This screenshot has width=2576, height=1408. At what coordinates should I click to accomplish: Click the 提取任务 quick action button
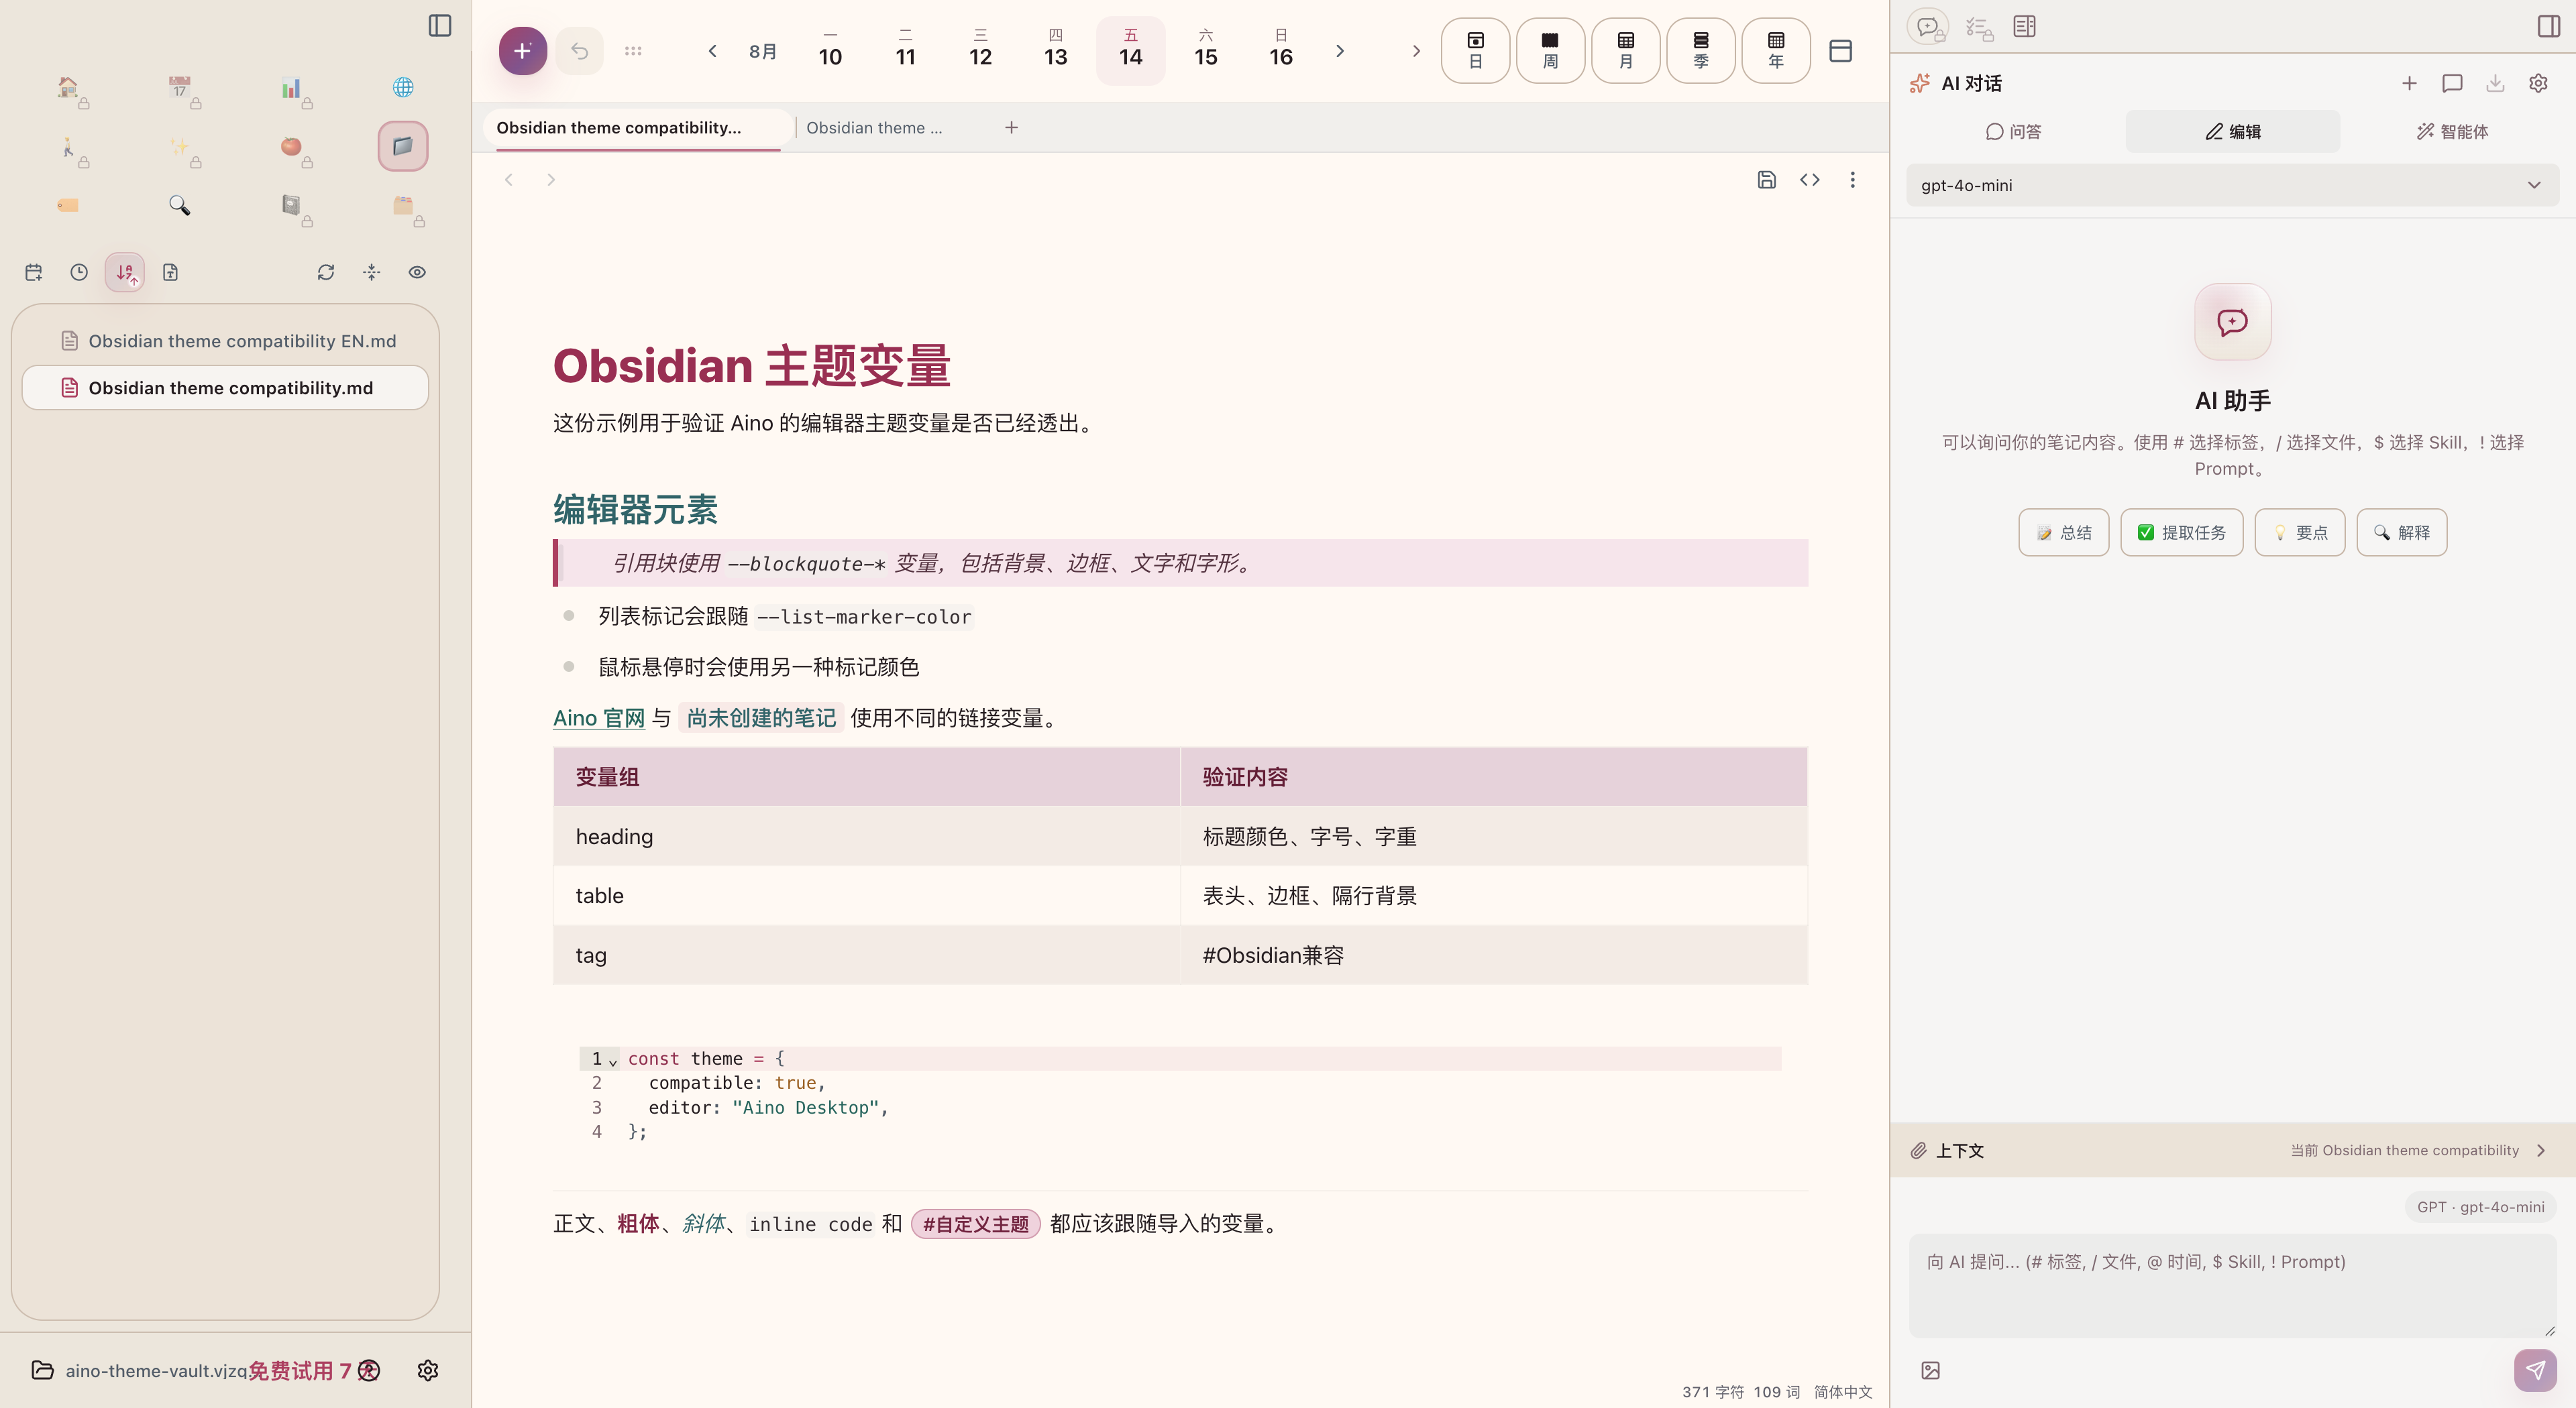2181,532
